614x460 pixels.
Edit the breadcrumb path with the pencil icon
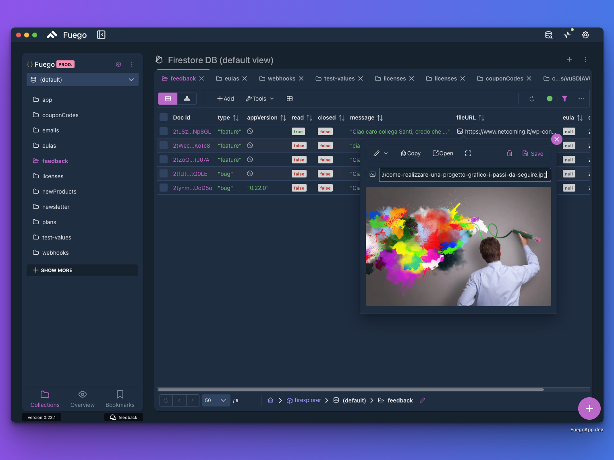(422, 400)
